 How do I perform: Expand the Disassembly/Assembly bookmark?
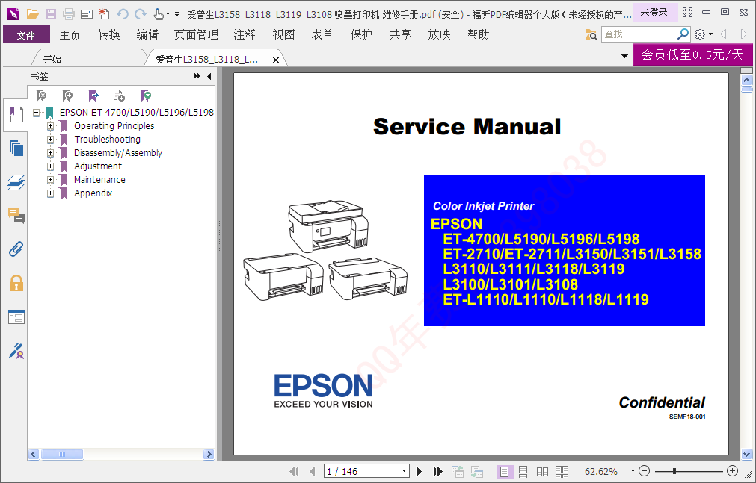point(50,153)
